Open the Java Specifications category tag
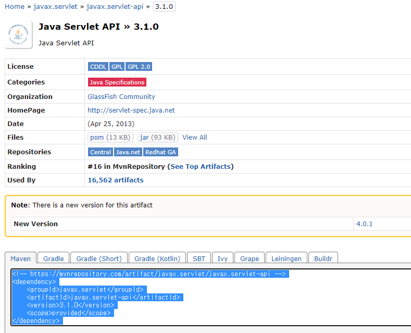Image resolution: width=411 pixels, height=333 pixels. (x=117, y=82)
